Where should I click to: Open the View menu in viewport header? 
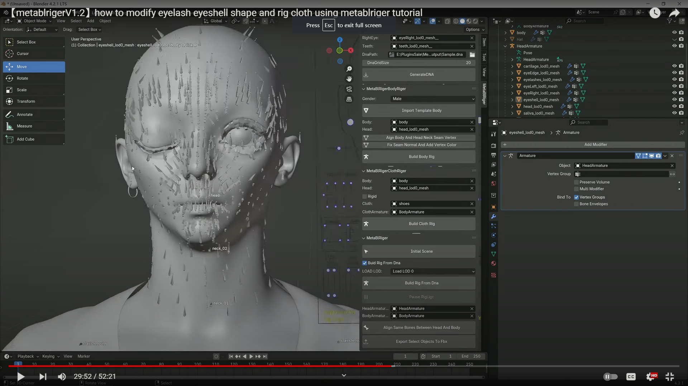tap(61, 21)
